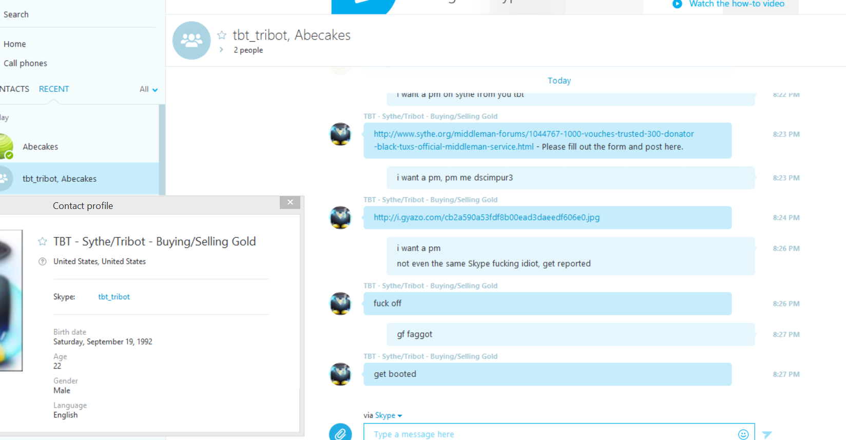This screenshot has width=846, height=440.
Task: Open the emoticon picker smiley
Action: pyautogui.click(x=743, y=434)
